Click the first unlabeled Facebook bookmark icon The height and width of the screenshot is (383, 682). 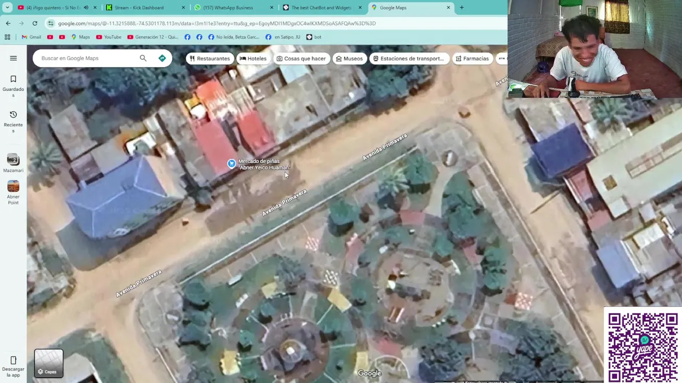tap(188, 37)
